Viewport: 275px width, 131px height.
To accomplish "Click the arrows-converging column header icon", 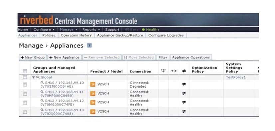I will pos(174,71).
